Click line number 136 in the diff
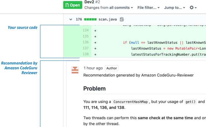Viewport: 206px width, 127px height. [86, 42]
